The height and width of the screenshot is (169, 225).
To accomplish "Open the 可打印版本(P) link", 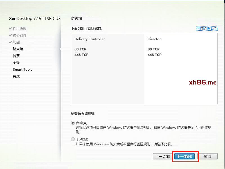I will point(207,29).
